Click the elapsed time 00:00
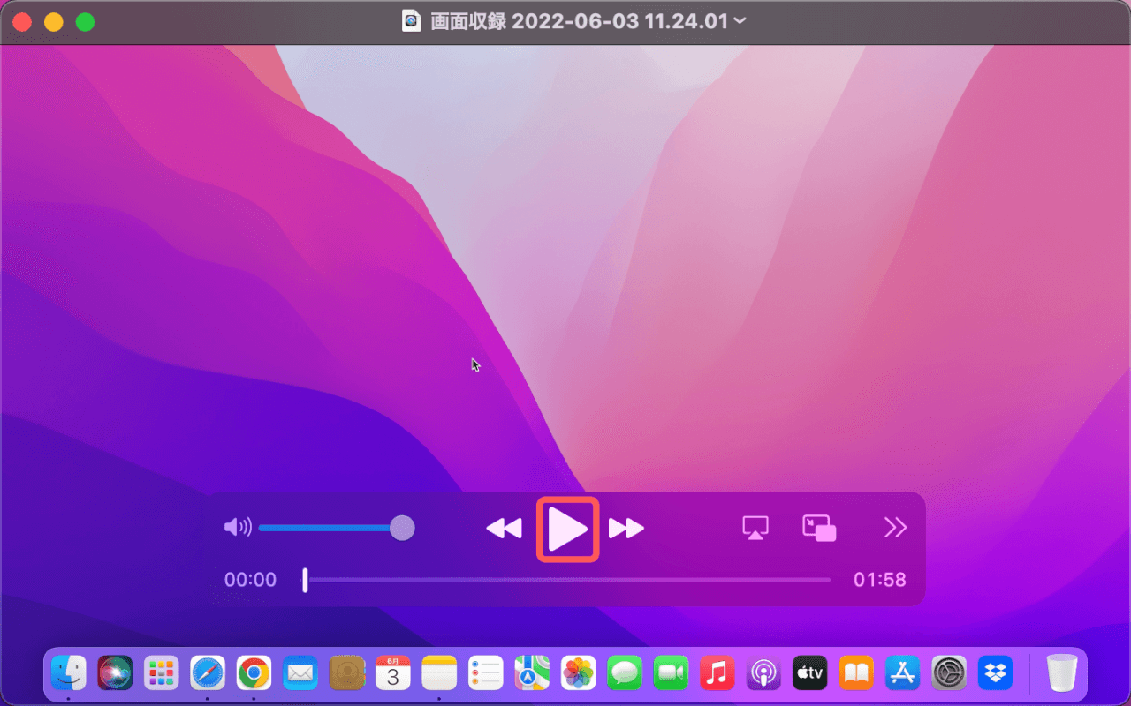Viewport: 1131px width, 706px height. tap(250, 580)
